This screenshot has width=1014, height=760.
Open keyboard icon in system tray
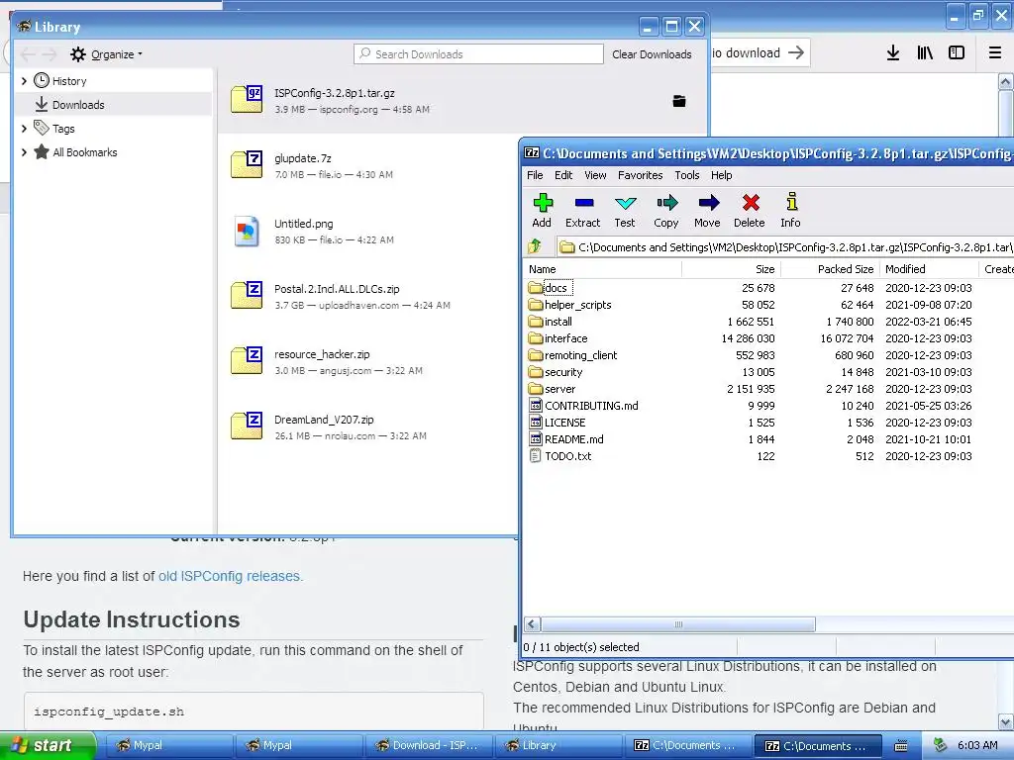pos(901,746)
